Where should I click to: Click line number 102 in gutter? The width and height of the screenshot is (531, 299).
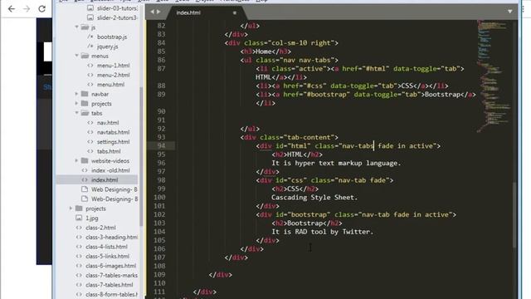159,214
